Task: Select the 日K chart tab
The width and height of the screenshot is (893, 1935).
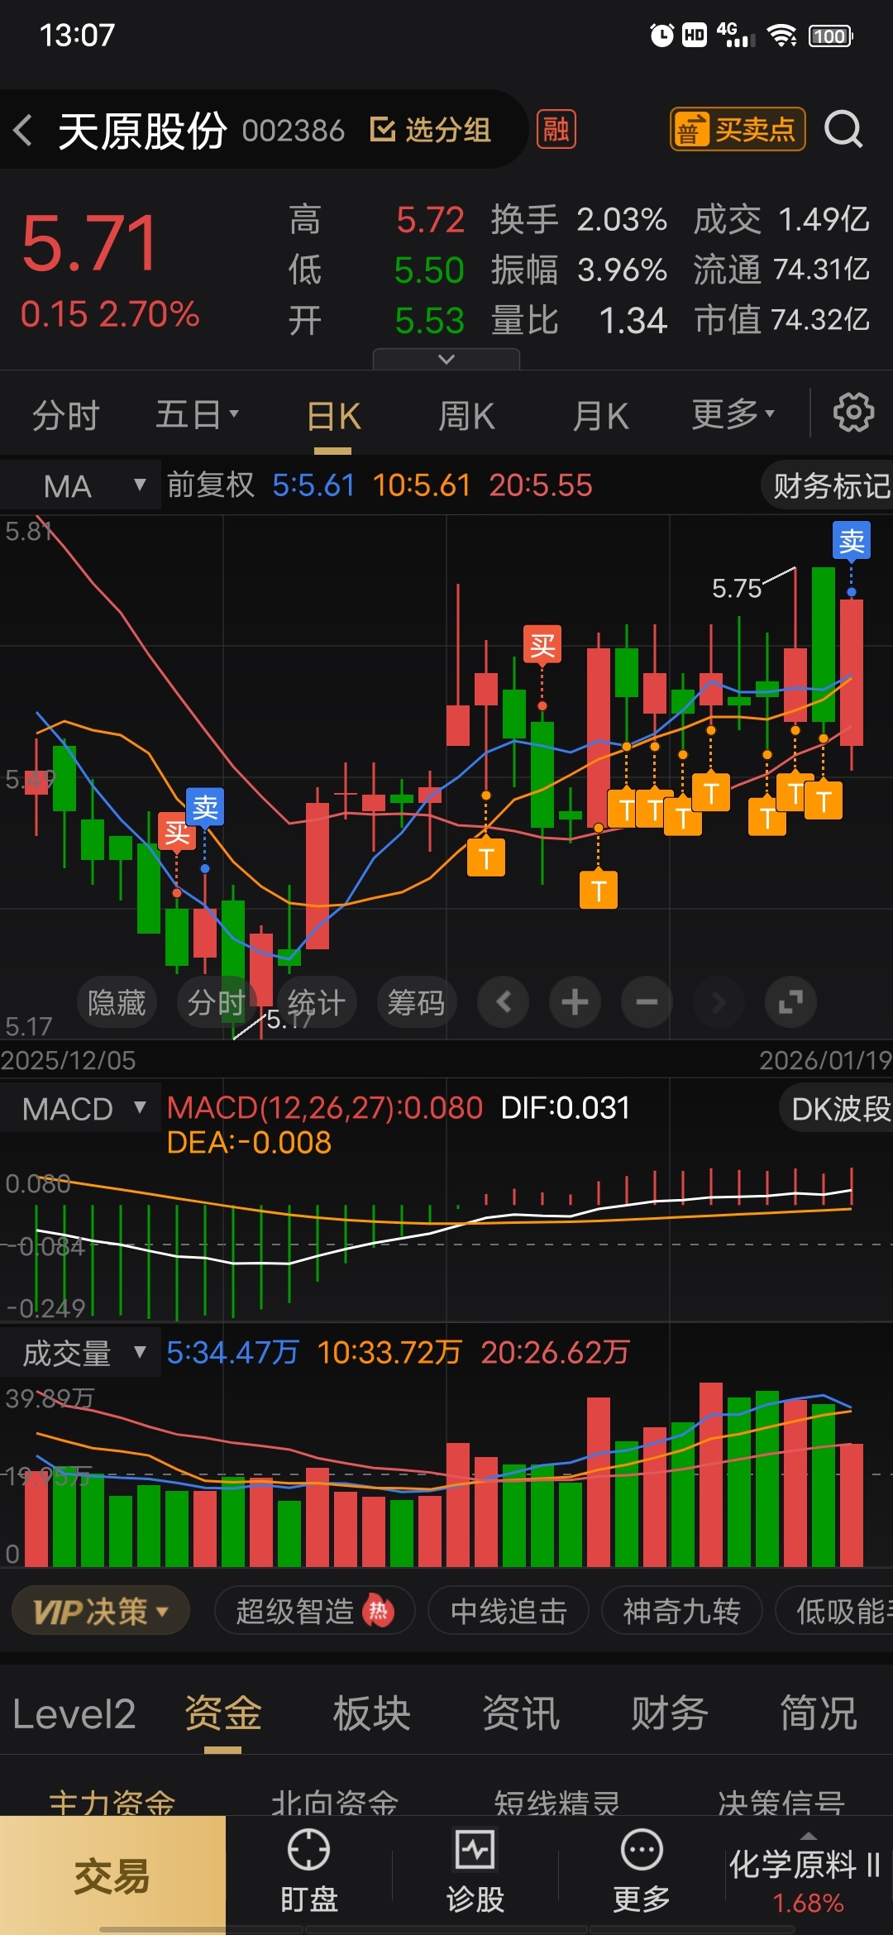Action: [x=333, y=416]
